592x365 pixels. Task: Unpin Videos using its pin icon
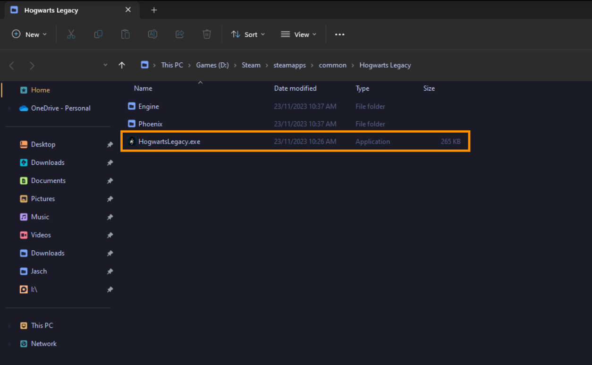pyautogui.click(x=110, y=235)
